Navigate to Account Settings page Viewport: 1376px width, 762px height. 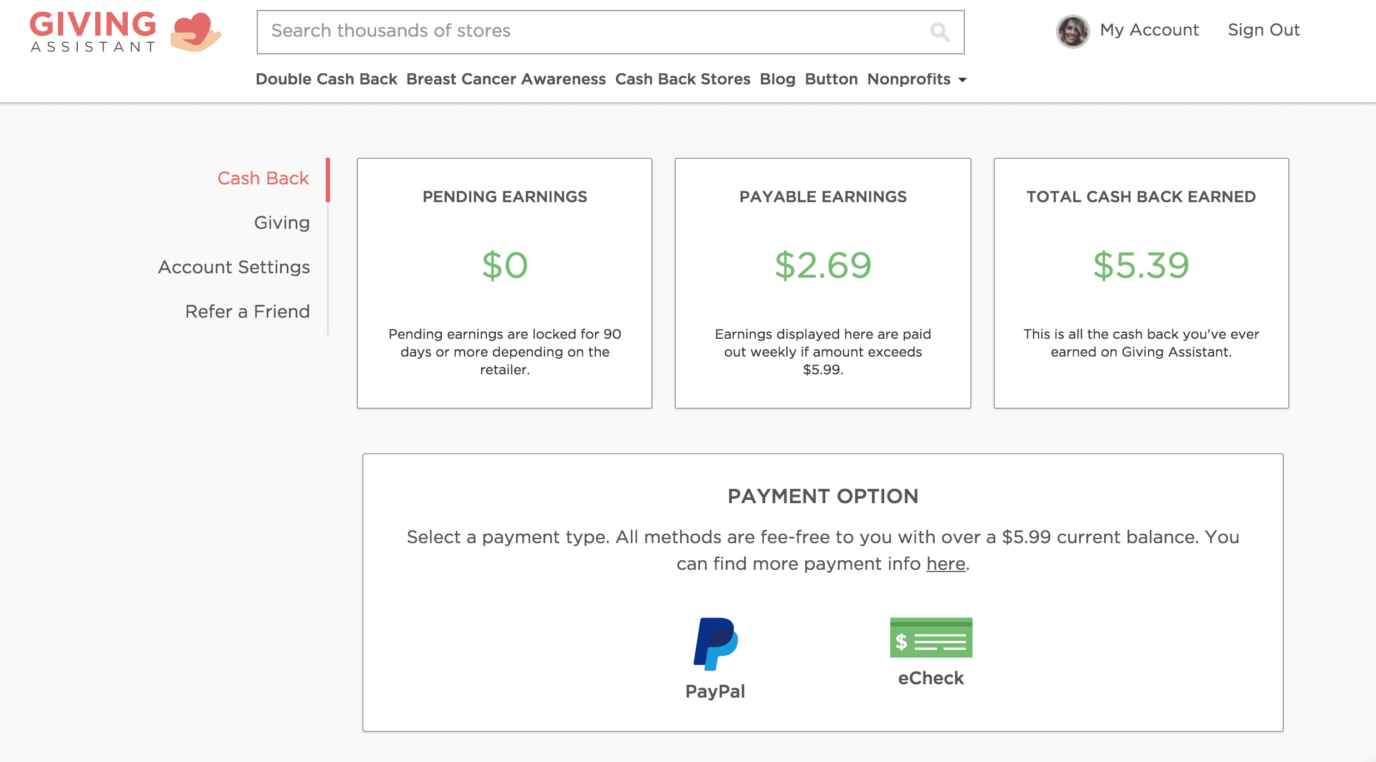(234, 268)
